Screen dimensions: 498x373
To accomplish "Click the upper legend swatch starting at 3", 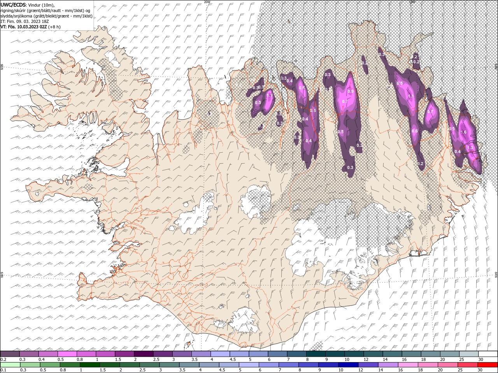I will point(182,354).
